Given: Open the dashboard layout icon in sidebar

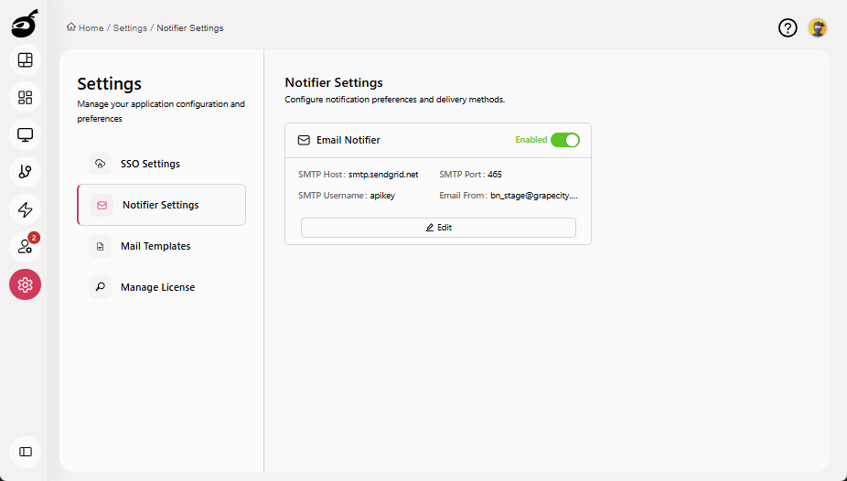Looking at the screenshot, I should coord(26,60).
